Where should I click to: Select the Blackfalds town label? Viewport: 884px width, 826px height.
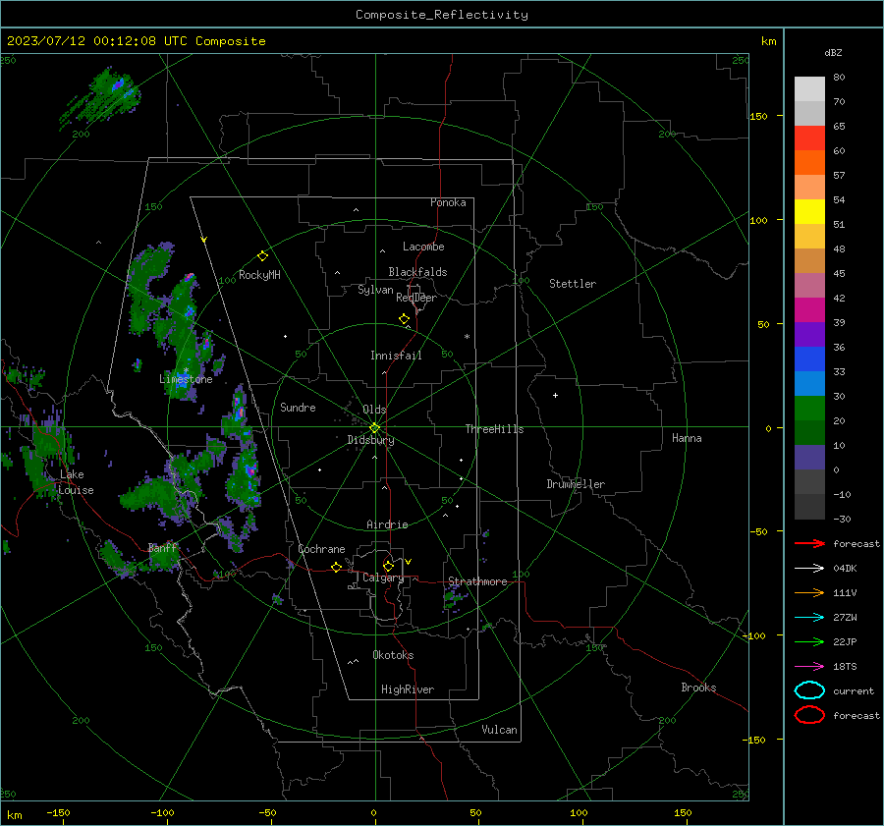(x=417, y=272)
